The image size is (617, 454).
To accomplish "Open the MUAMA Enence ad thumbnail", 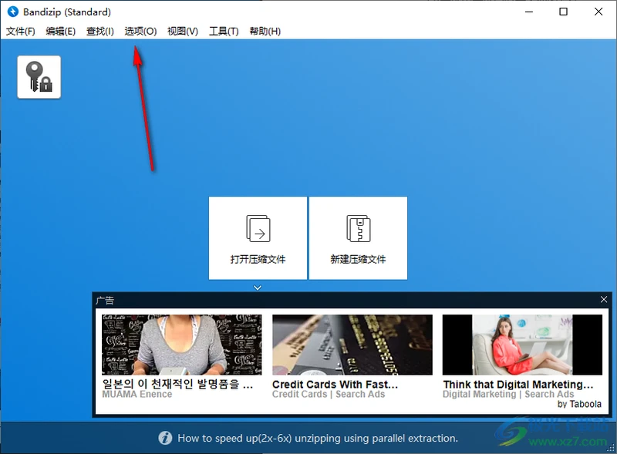I will (182, 345).
